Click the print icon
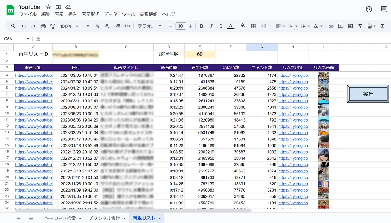 click(43, 26)
